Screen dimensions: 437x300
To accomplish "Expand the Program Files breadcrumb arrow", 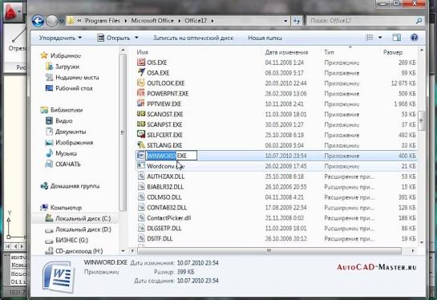I will coord(125,21).
